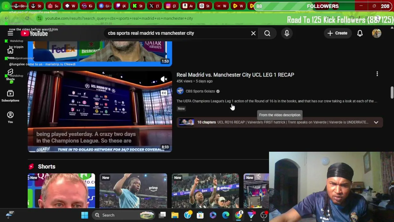Open the YouTube hamburger guide menu
Image resolution: width=394 pixels, height=222 pixels.
10,33
